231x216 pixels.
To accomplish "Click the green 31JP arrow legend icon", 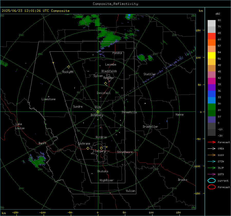I will pos(211,168).
